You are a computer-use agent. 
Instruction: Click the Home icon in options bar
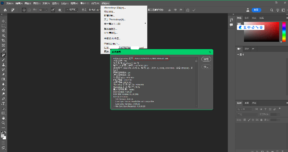click(x=5, y=10)
